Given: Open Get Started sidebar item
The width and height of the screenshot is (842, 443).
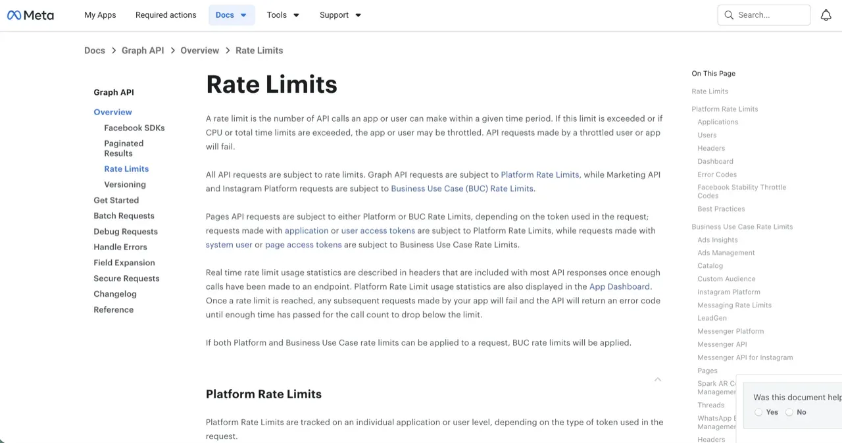Looking at the screenshot, I should 116,200.
